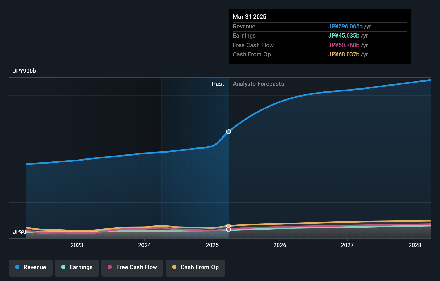440x281 pixels.
Task: Select the pink Free Cash Flow marker below the divider
Action: (x=228, y=229)
